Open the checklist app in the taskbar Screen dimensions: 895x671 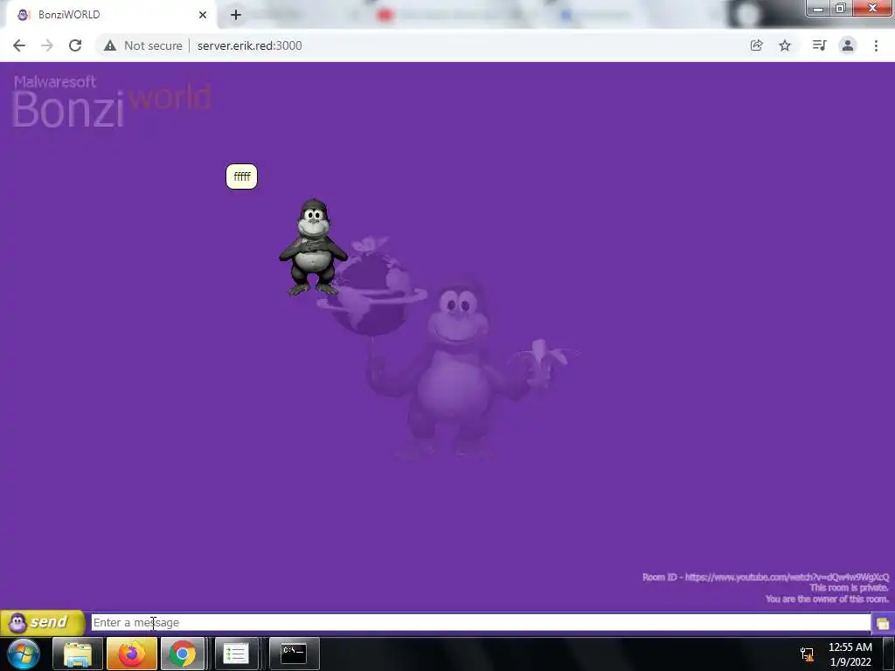(236, 654)
